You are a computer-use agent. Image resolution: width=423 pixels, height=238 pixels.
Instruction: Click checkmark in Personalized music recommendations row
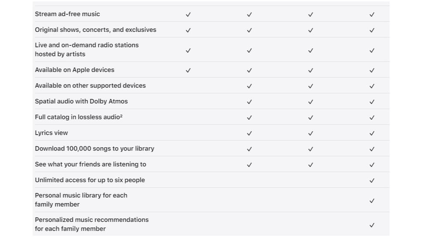(x=372, y=225)
